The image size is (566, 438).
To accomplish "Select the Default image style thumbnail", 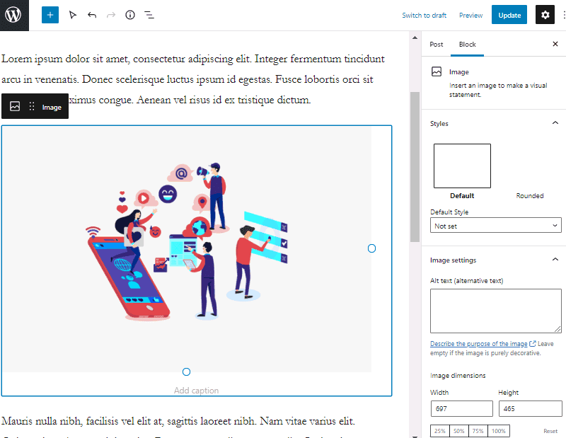I will [x=462, y=166].
